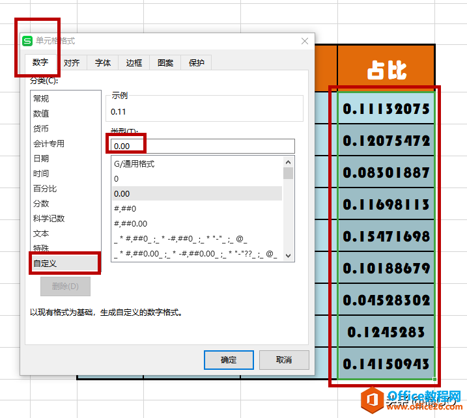Screen dimensions: 467x418
Task: Click the 占比 header cell
Action: 386,68
